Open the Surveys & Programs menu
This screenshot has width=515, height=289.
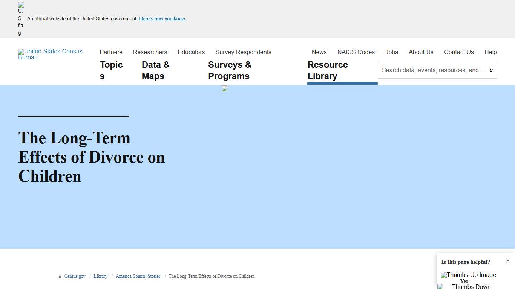coord(230,70)
